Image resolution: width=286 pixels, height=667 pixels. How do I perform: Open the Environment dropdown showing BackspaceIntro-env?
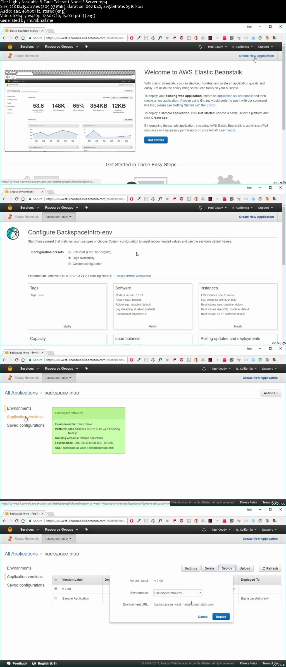tap(178, 593)
